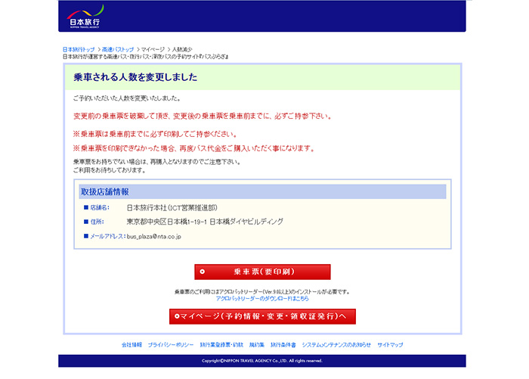Image resolution: width=529 pixels, height=379 pixels.
Task: Open the 日本旅行トップ breadcrumb link
Action: point(79,49)
